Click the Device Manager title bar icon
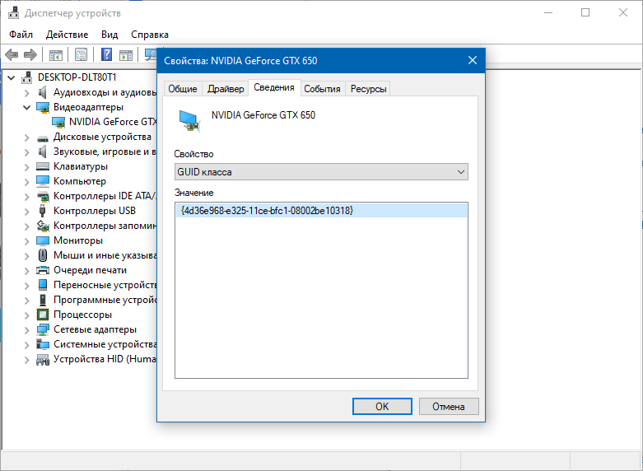643x471 pixels. pos(13,12)
